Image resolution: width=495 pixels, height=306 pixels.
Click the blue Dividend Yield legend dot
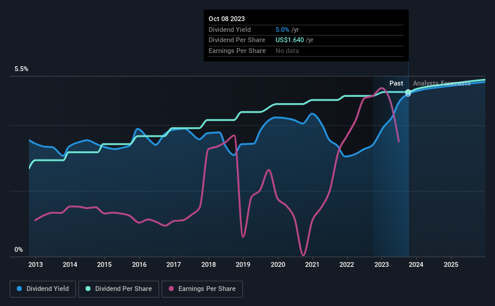pos(19,289)
